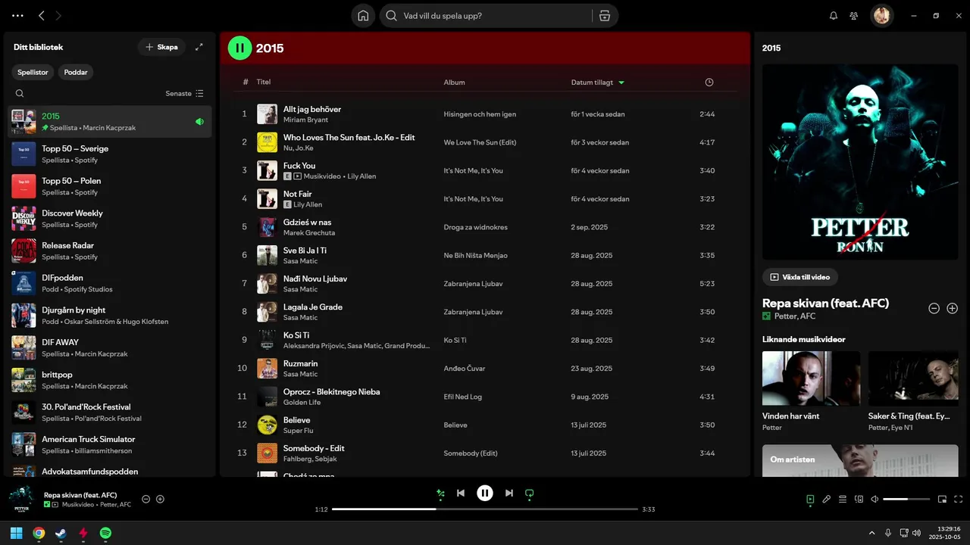Adjust the volume slider
970x545 pixels.
pyautogui.click(x=906, y=499)
